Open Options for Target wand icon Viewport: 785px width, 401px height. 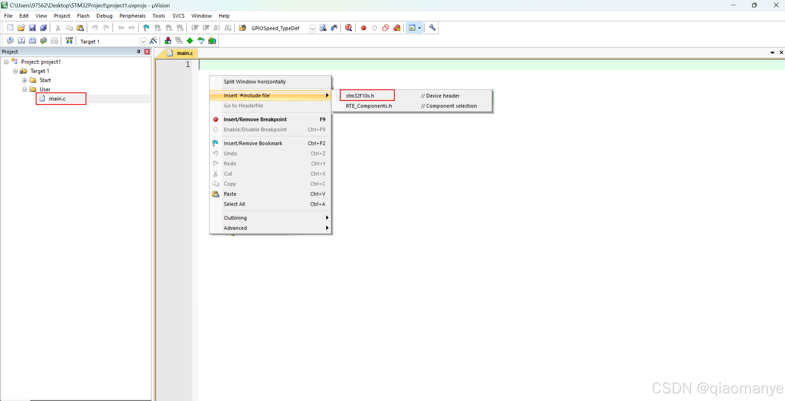click(x=153, y=41)
